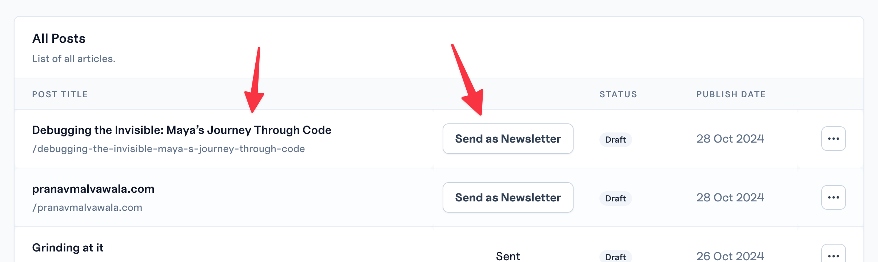The image size is (878, 262).
Task: Open three-dot menu for Grinding at it post
Action: click(833, 255)
